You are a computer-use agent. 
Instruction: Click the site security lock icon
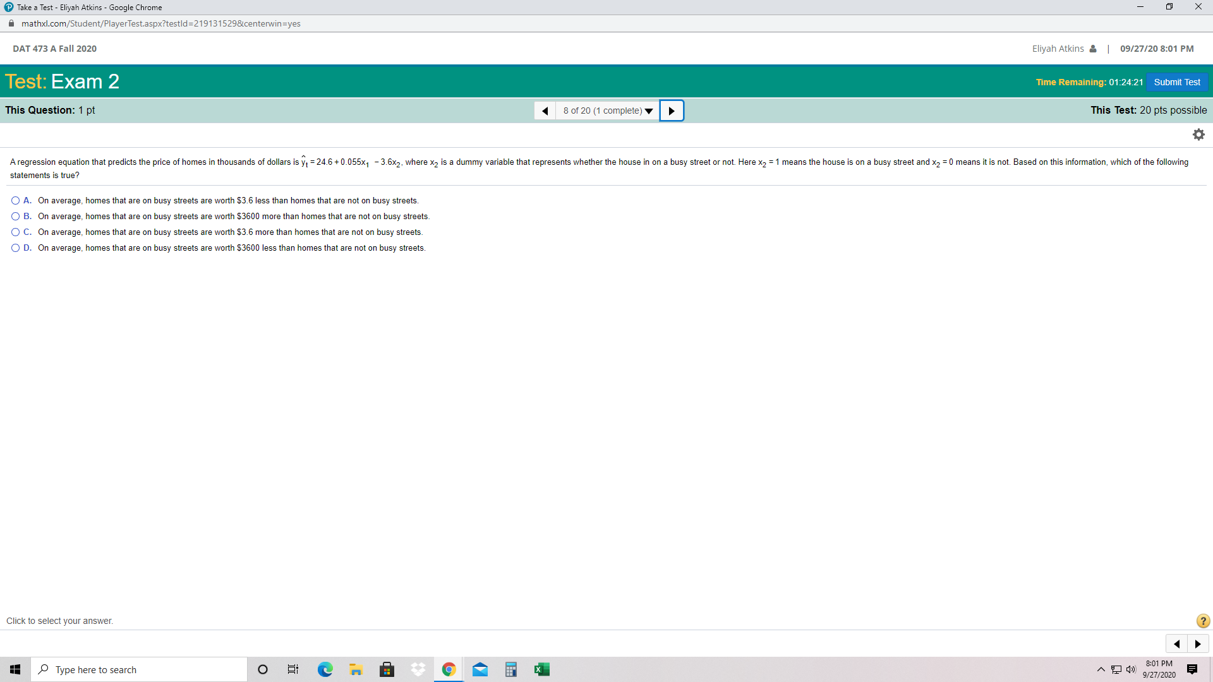(11, 23)
